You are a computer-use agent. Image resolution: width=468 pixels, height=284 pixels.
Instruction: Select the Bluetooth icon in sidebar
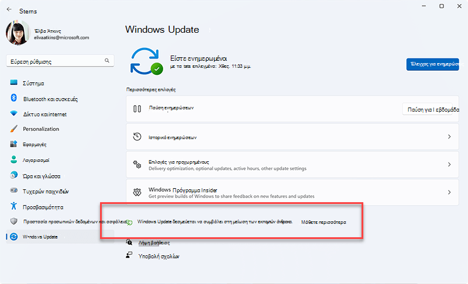pyautogui.click(x=13, y=98)
